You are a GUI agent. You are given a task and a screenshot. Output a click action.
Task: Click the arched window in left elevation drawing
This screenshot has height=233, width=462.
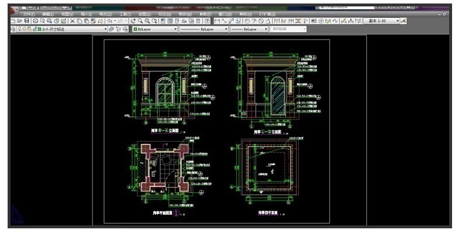pyautogui.click(x=166, y=92)
